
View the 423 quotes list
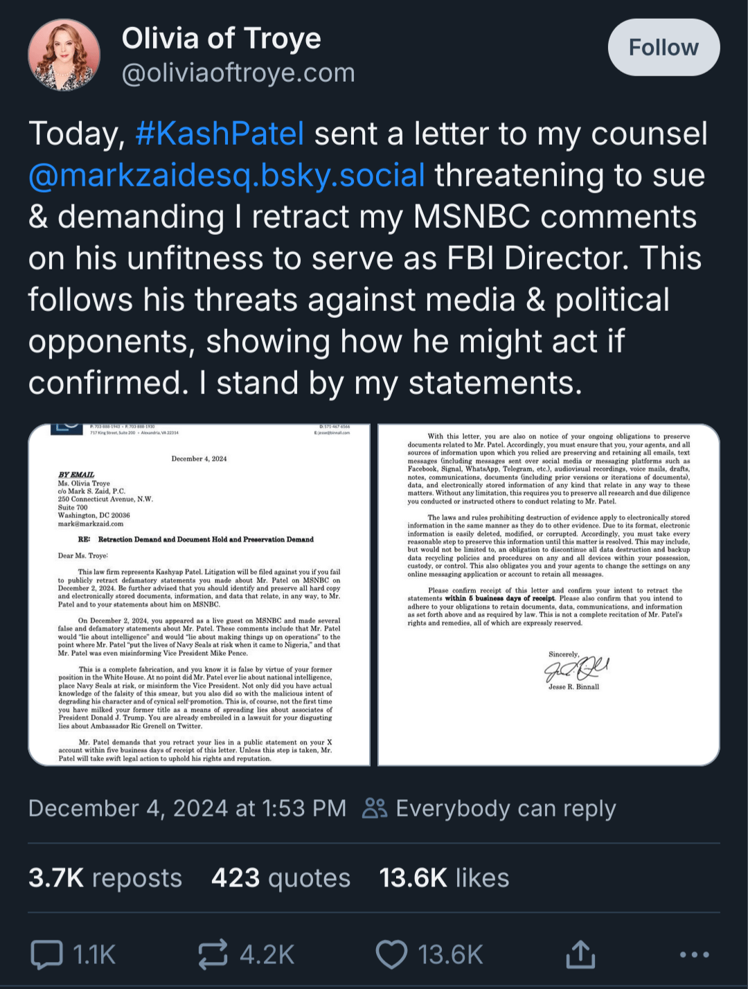(280, 878)
